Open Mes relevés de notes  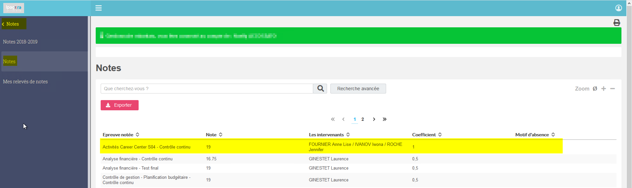coord(25,82)
